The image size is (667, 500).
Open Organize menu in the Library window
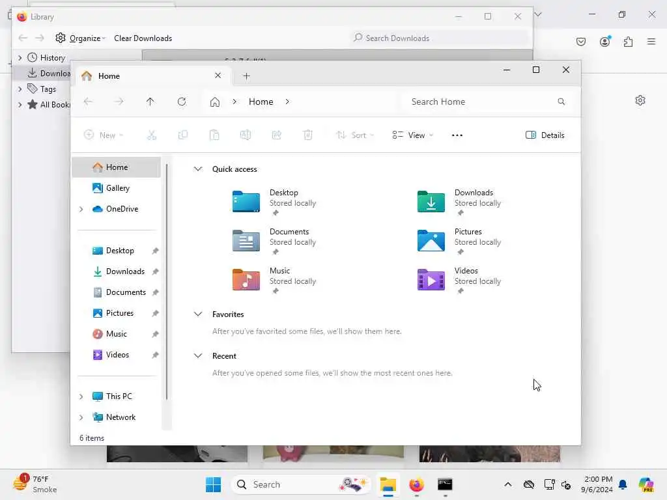tap(80, 38)
